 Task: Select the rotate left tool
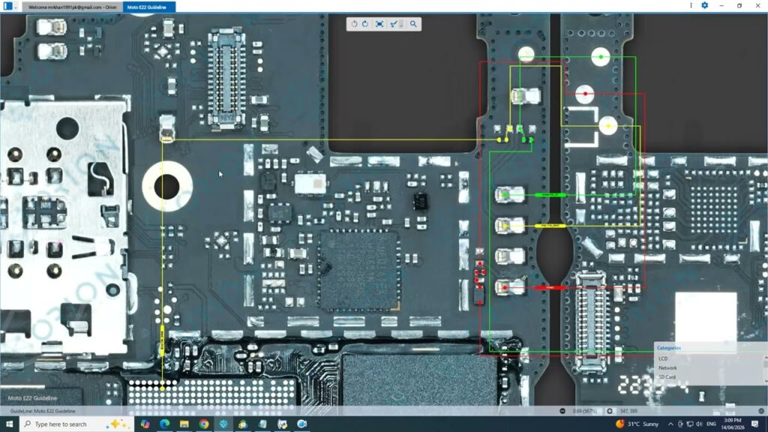355,24
